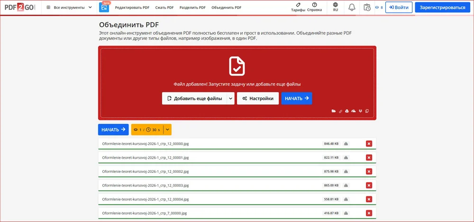The width and height of the screenshot is (474, 222).
Task: Import from Google Drive icon
Action: [347, 111]
